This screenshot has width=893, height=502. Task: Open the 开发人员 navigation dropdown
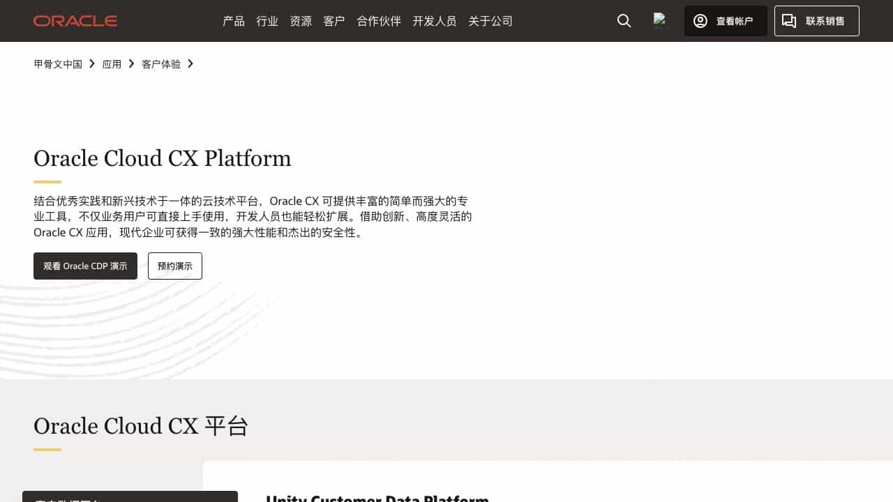tap(435, 21)
